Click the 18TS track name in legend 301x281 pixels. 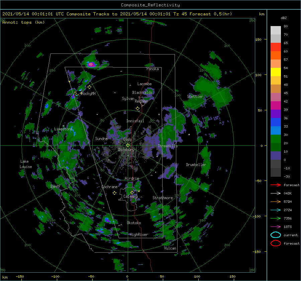(x=288, y=227)
